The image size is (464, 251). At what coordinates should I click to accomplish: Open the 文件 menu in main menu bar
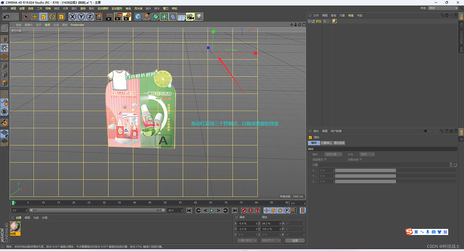pyautogui.click(x=4, y=8)
